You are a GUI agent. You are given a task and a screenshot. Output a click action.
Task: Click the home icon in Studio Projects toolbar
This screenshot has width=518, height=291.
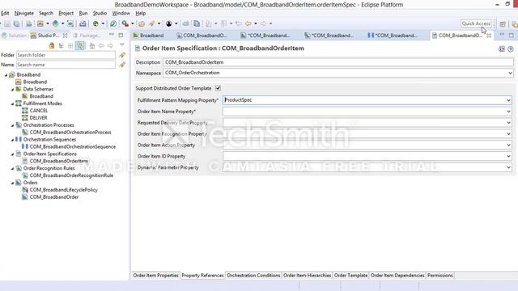pyautogui.click(x=92, y=45)
